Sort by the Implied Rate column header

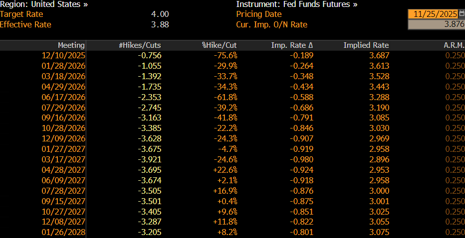click(366, 45)
